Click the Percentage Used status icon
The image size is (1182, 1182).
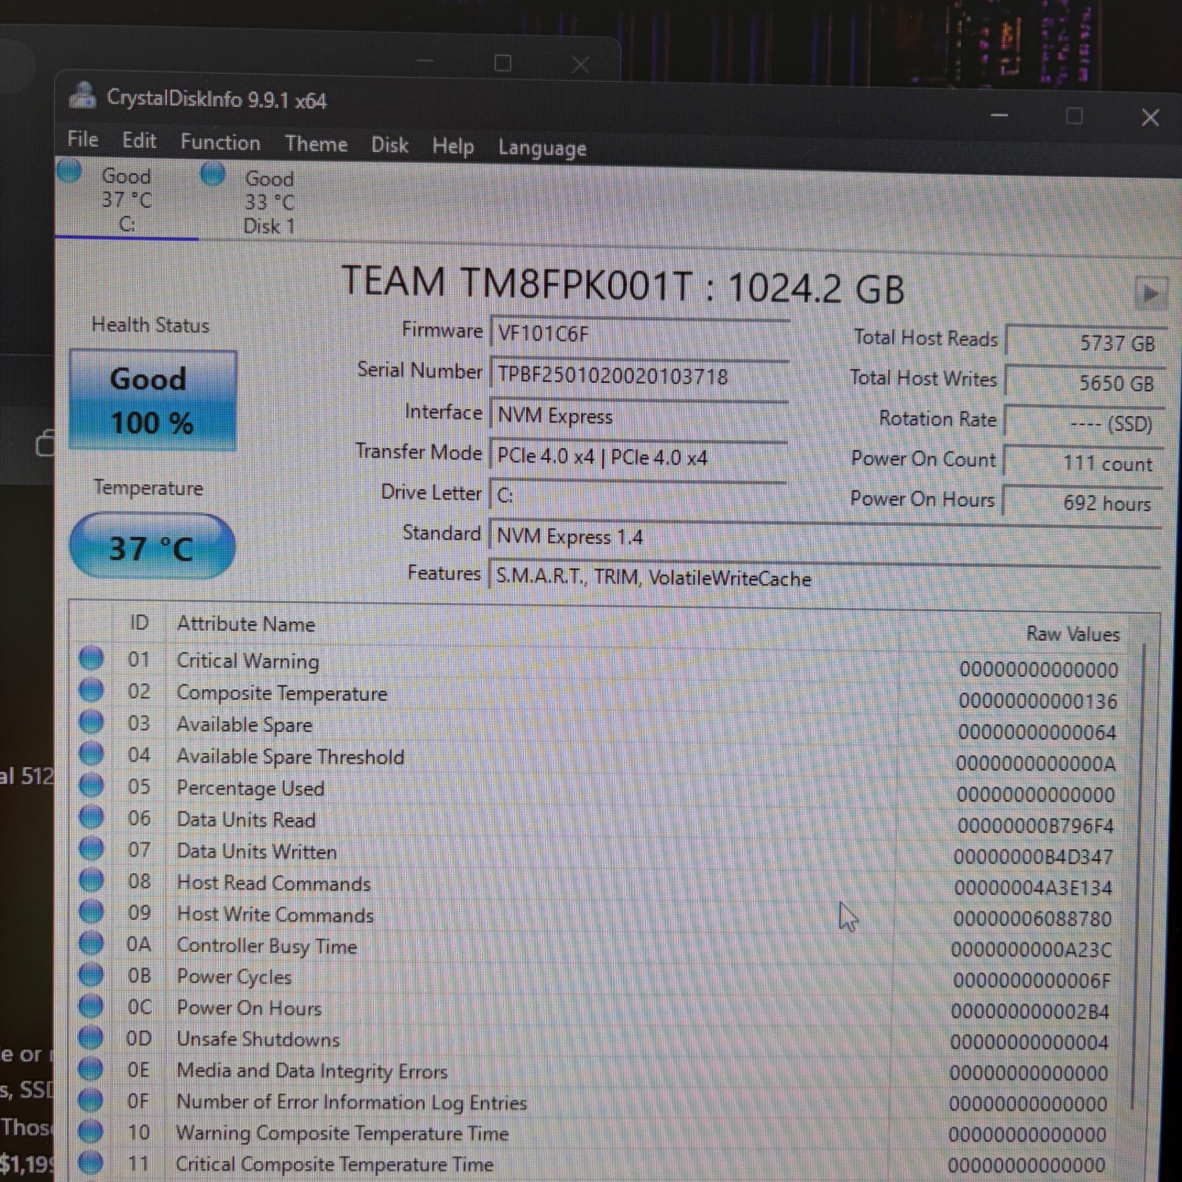coord(92,785)
